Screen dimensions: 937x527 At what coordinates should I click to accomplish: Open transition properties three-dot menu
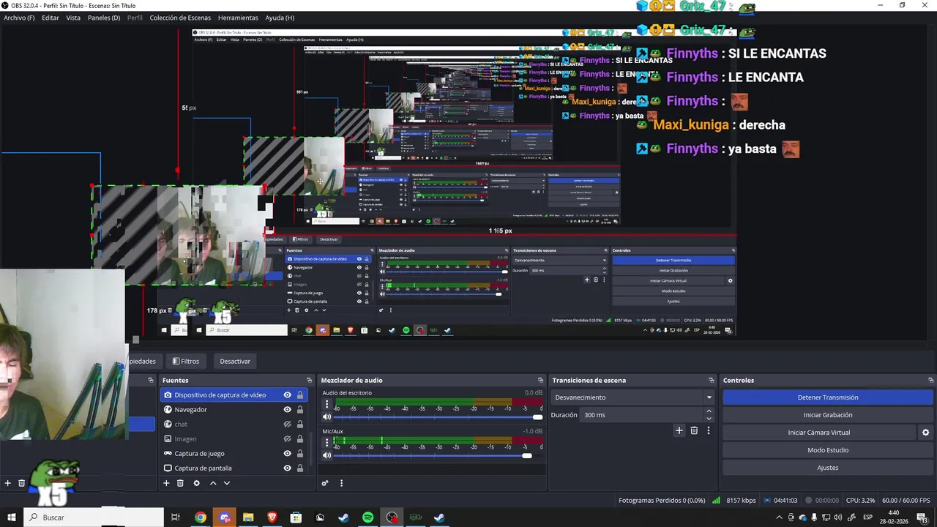click(709, 430)
